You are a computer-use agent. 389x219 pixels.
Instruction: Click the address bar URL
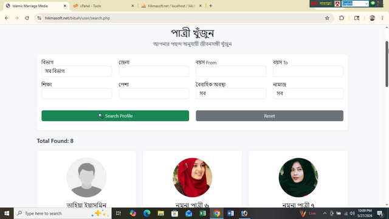click(x=77, y=18)
